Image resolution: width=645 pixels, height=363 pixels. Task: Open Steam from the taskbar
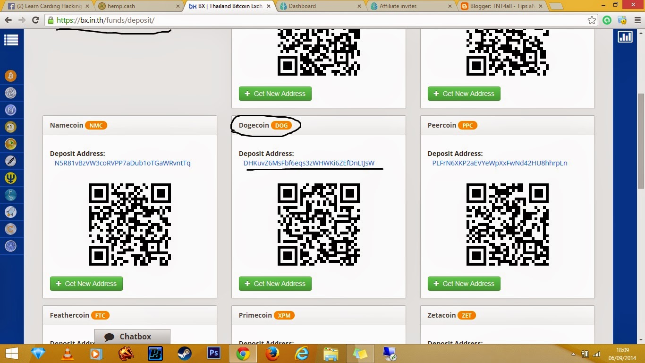point(184,354)
